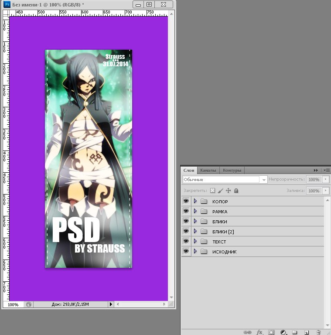This screenshot has height=335, width=331.
Task: Click document size Док: 293,0K/2,15M
Action: tap(70, 304)
